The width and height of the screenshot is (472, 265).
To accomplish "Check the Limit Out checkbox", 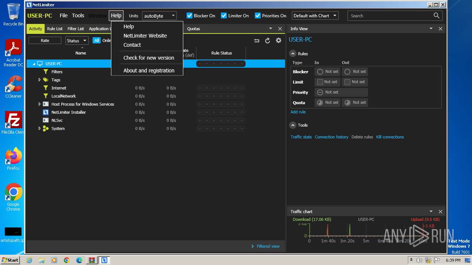I will [347, 82].
